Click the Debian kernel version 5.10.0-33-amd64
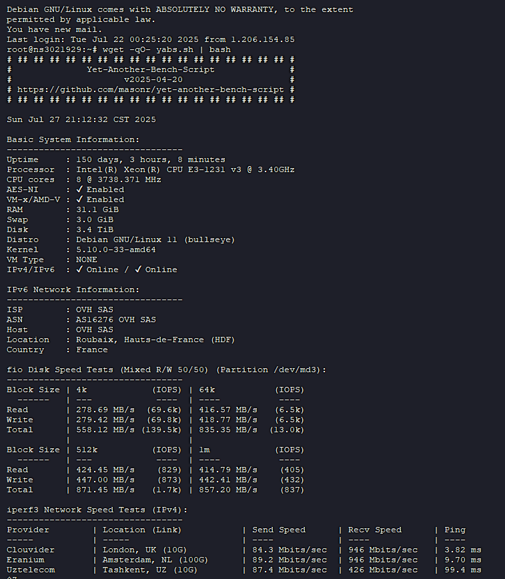The height and width of the screenshot is (579, 505). (x=116, y=249)
